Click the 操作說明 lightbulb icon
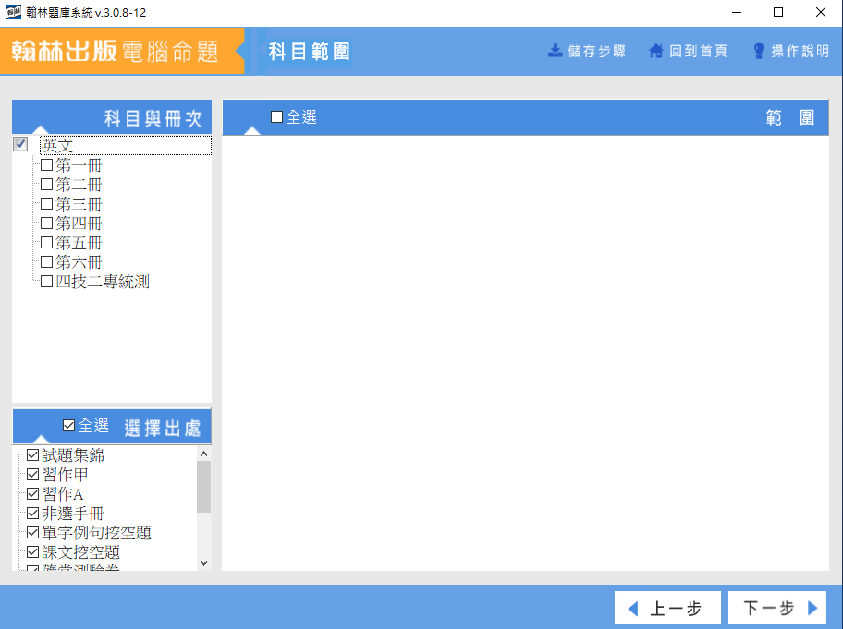843x629 pixels. tap(759, 51)
